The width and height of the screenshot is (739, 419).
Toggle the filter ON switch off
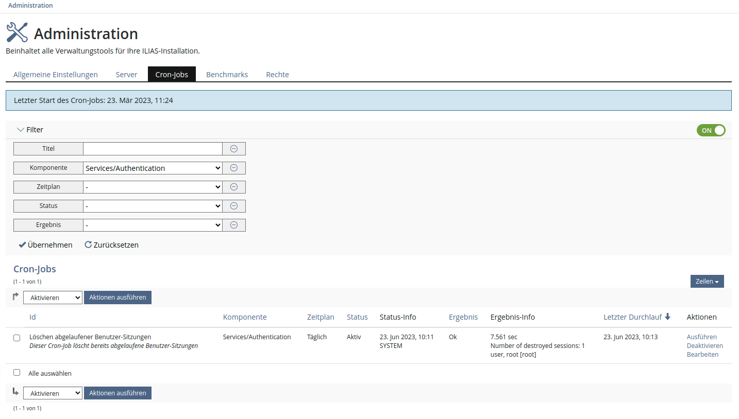(x=711, y=130)
